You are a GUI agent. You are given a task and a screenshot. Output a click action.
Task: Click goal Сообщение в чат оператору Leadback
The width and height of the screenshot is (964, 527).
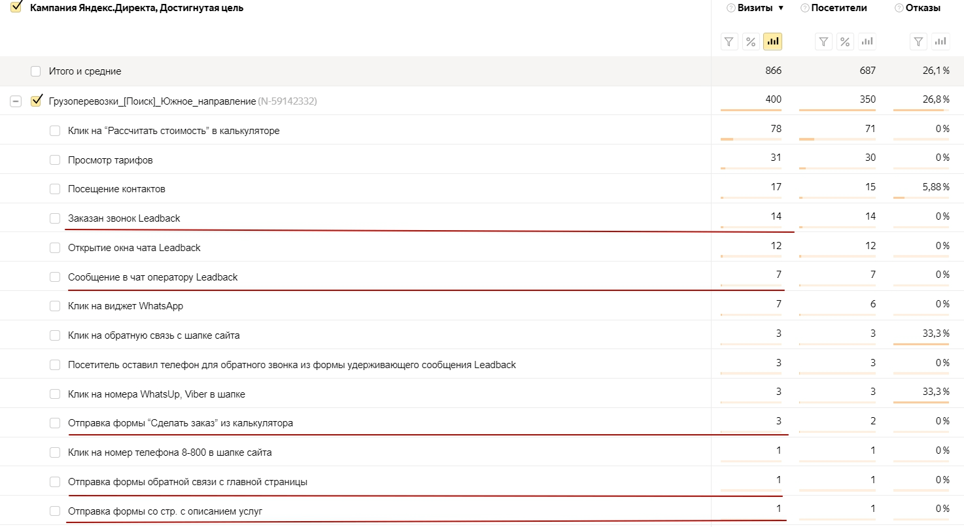point(153,277)
